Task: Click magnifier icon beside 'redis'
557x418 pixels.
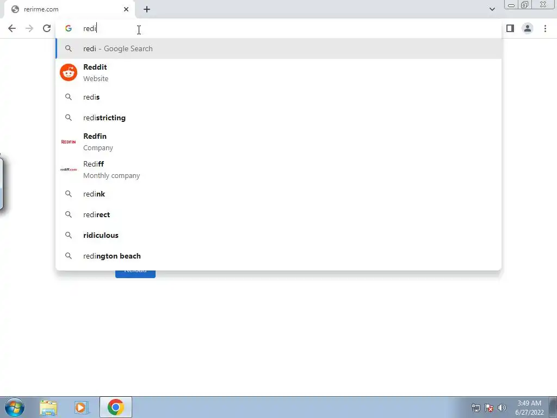Action: coord(69,97)
